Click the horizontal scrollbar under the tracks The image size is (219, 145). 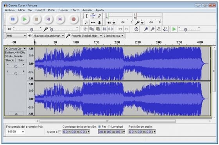108,121
